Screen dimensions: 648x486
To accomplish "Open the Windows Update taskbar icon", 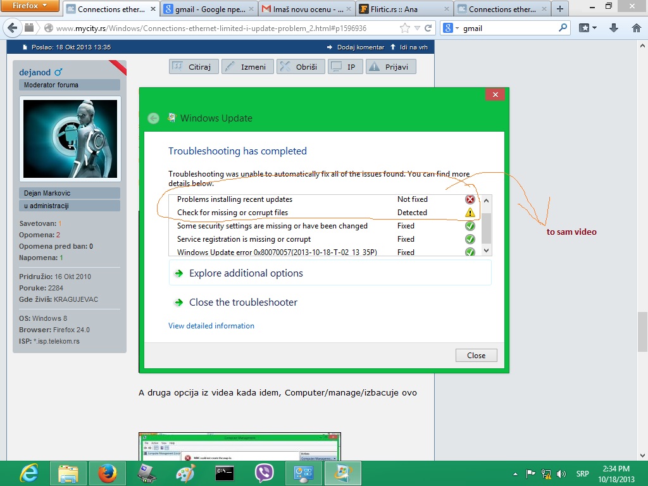I will click(x=342, y=473).
